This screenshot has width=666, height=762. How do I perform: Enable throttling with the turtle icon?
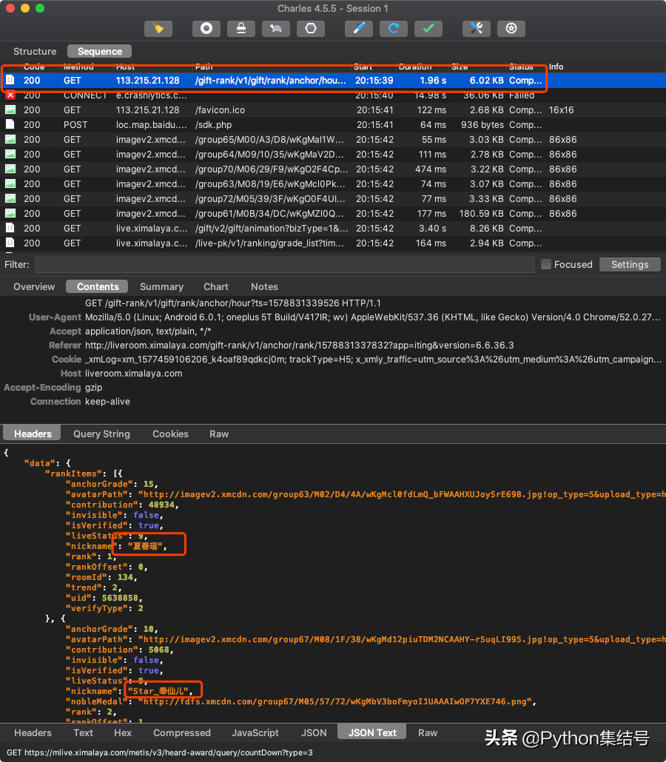point(275,28)
